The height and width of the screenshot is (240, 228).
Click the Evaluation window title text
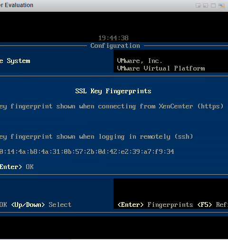17,5
